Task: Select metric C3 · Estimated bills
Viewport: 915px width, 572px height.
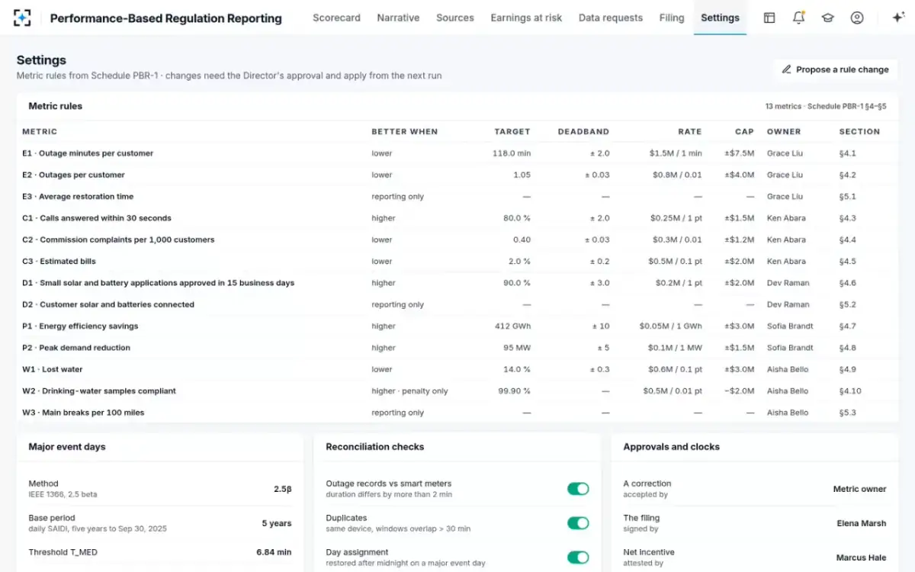Action: [59, 261]
